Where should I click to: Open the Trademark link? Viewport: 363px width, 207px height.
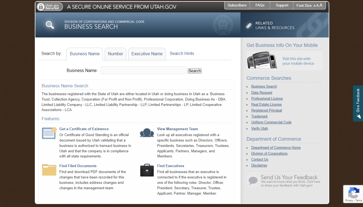point(259,116)
